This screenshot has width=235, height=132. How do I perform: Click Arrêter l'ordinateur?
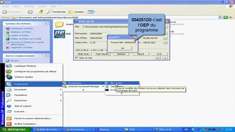click(x=34, y=124)
